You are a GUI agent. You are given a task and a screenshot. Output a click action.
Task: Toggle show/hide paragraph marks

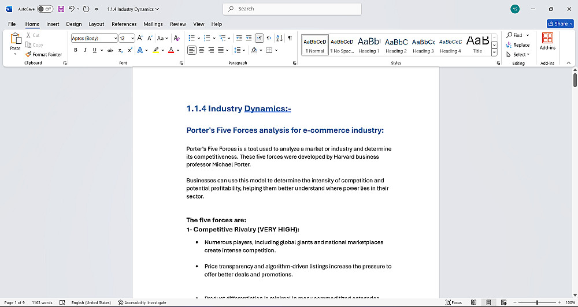(x=290, y=38)
